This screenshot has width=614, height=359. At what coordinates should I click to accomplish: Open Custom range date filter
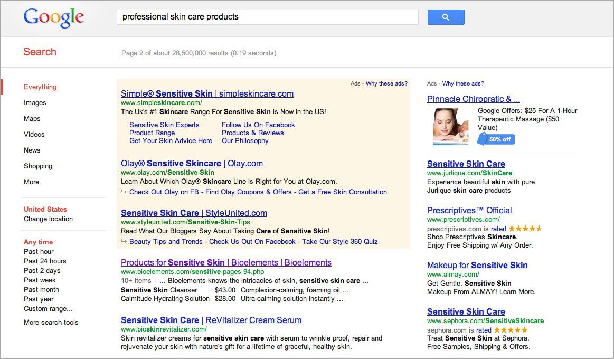pos(48,309)
